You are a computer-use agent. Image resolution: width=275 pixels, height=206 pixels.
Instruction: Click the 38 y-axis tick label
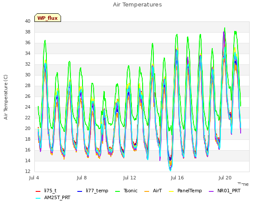click(x=27, y=32)
